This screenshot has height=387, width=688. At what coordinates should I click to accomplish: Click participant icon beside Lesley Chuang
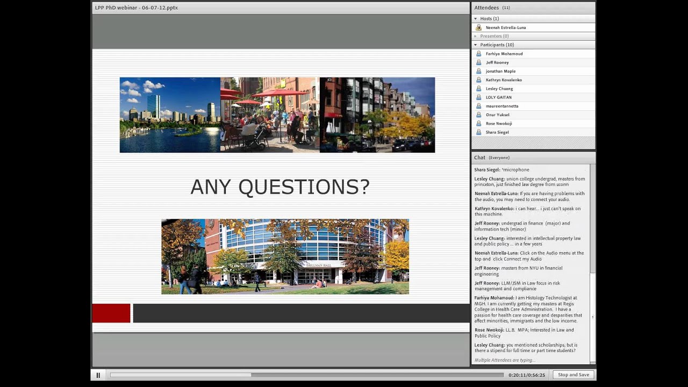pos(478,89)
